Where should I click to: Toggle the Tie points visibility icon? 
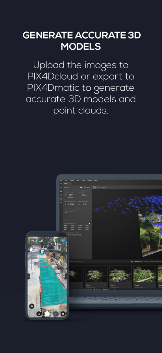click(x=132, y=262)
